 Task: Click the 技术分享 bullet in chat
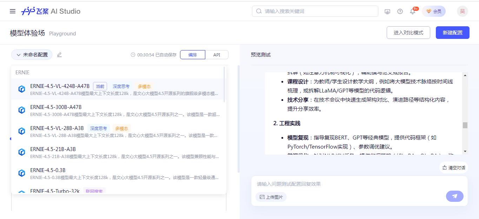tap(298, 100)
